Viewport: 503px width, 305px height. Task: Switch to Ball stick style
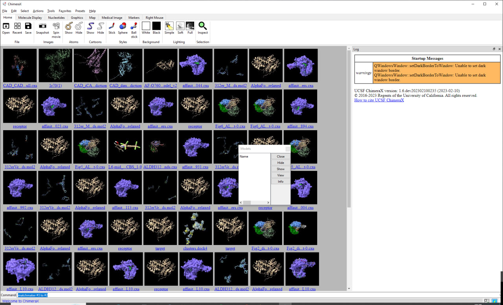(x=134, y=27)
